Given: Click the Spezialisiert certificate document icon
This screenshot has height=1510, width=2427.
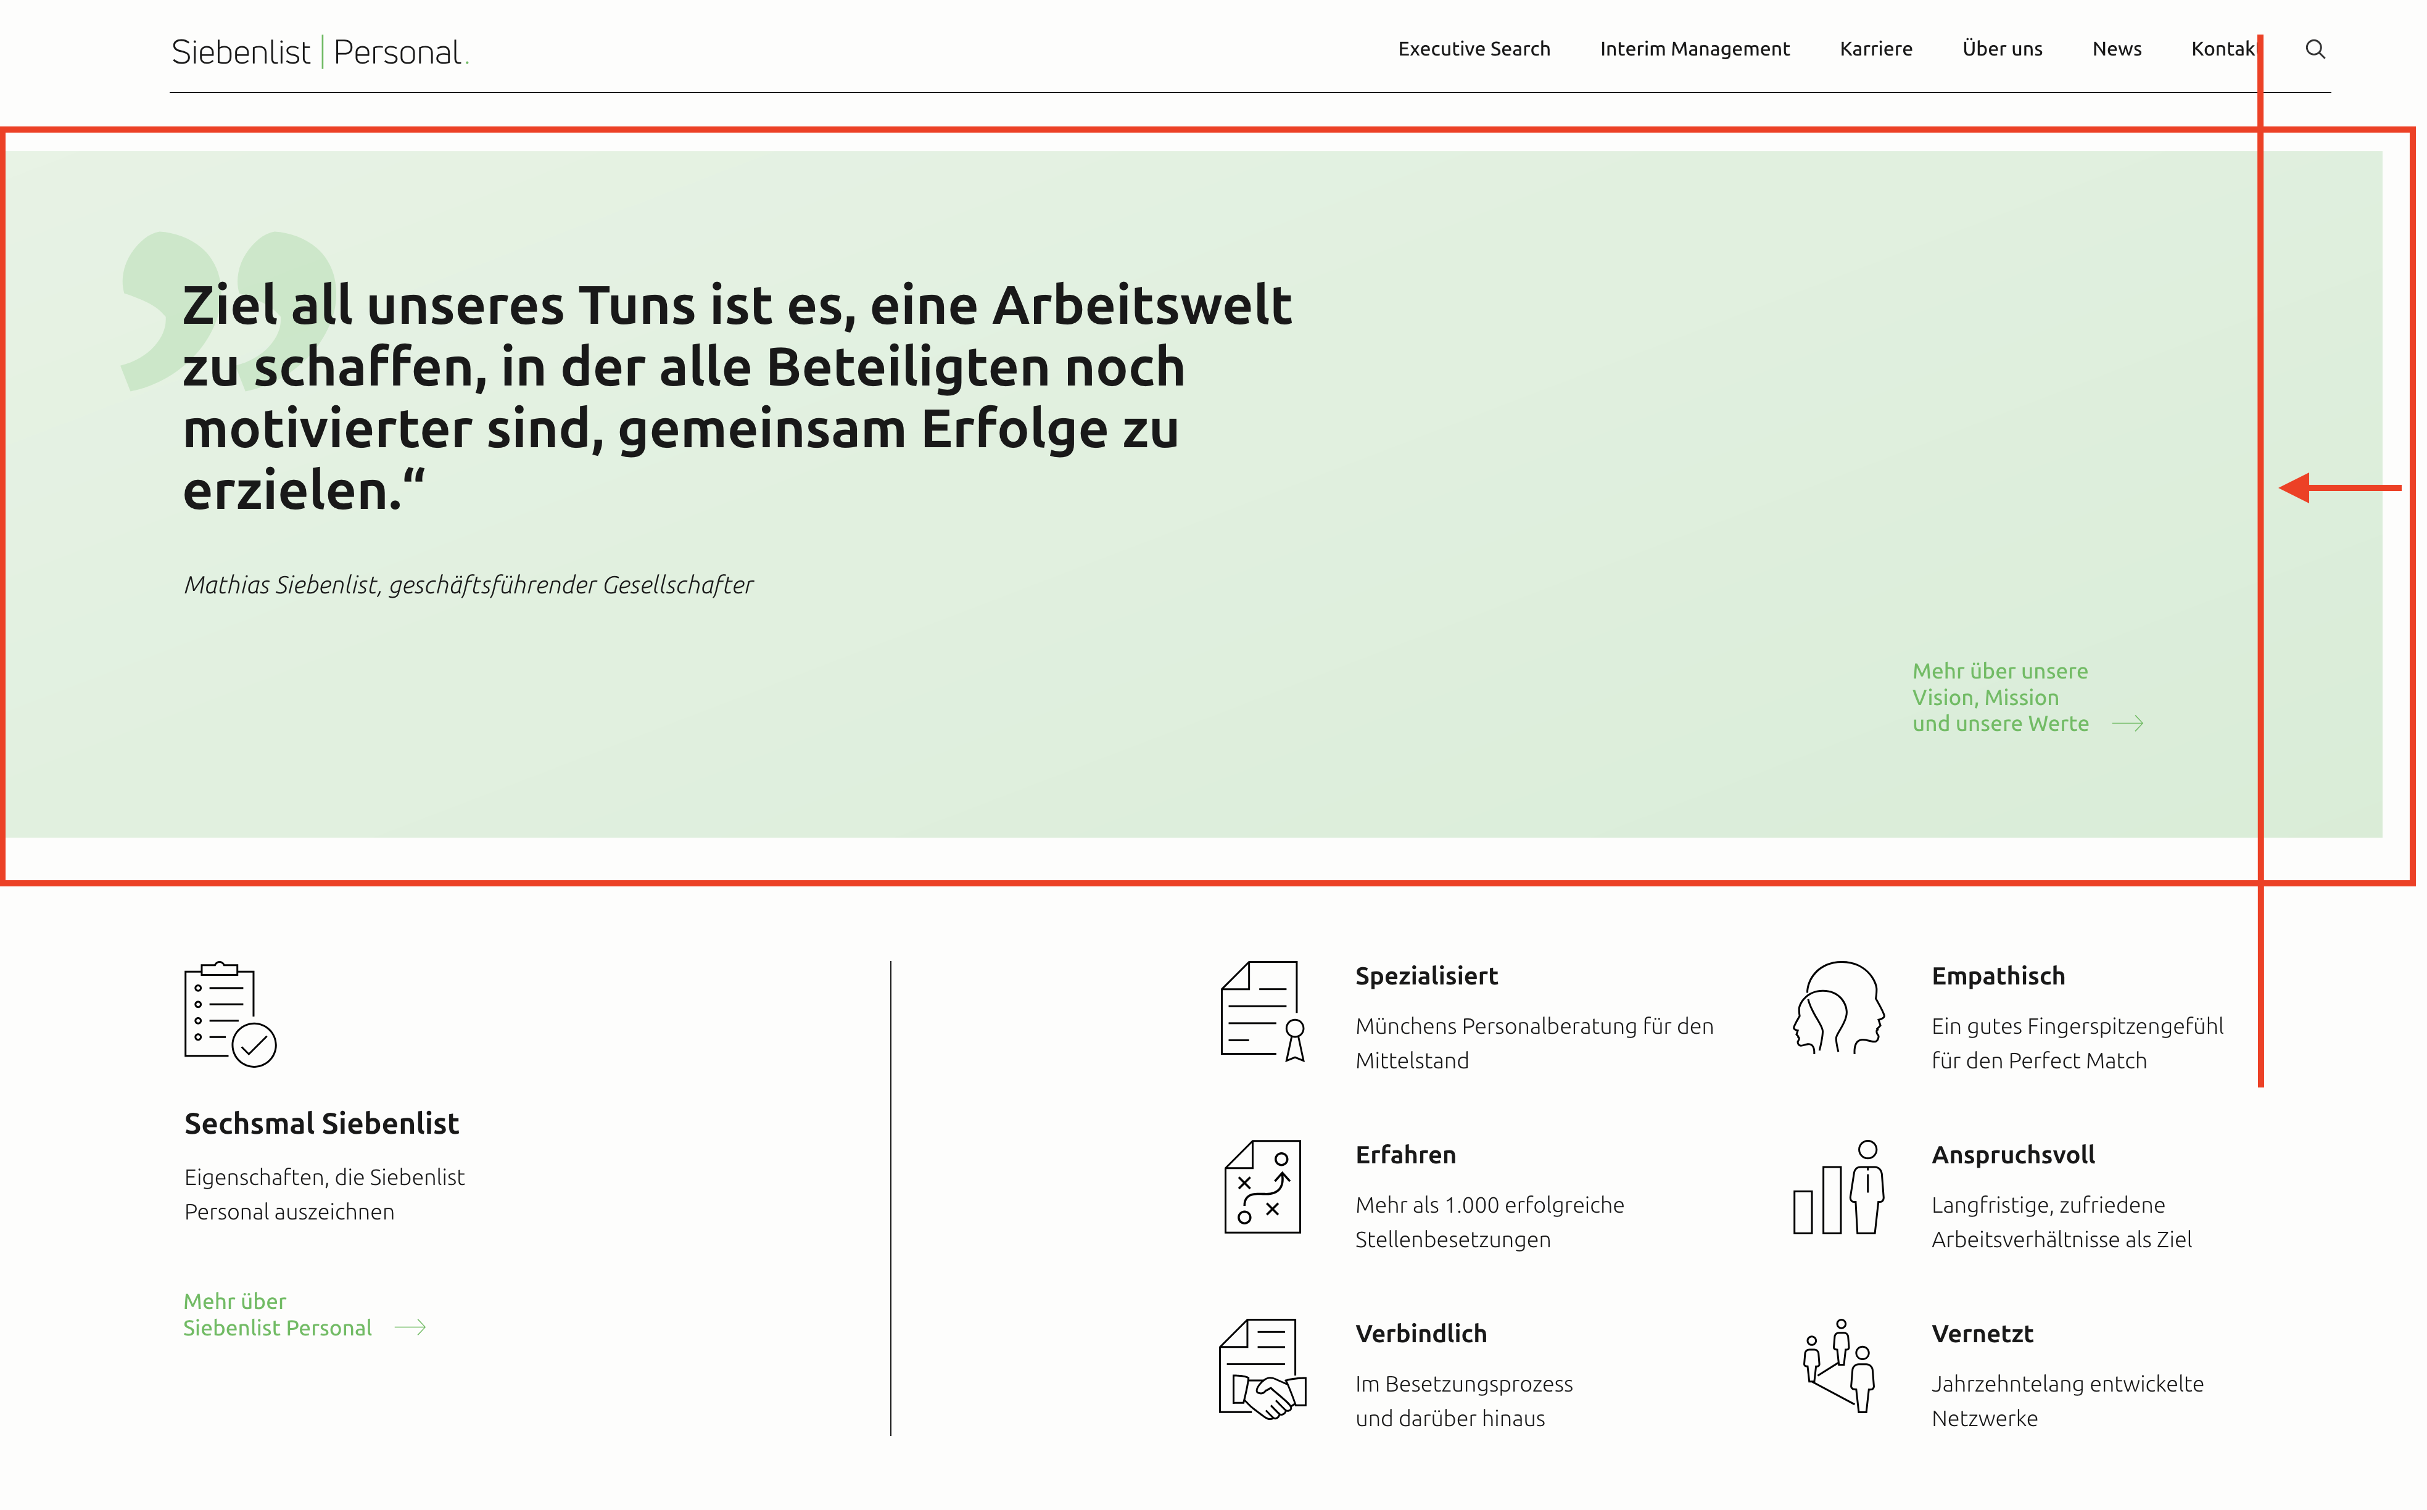Looking at the screenshot, I should (x=1262, y=1010).
